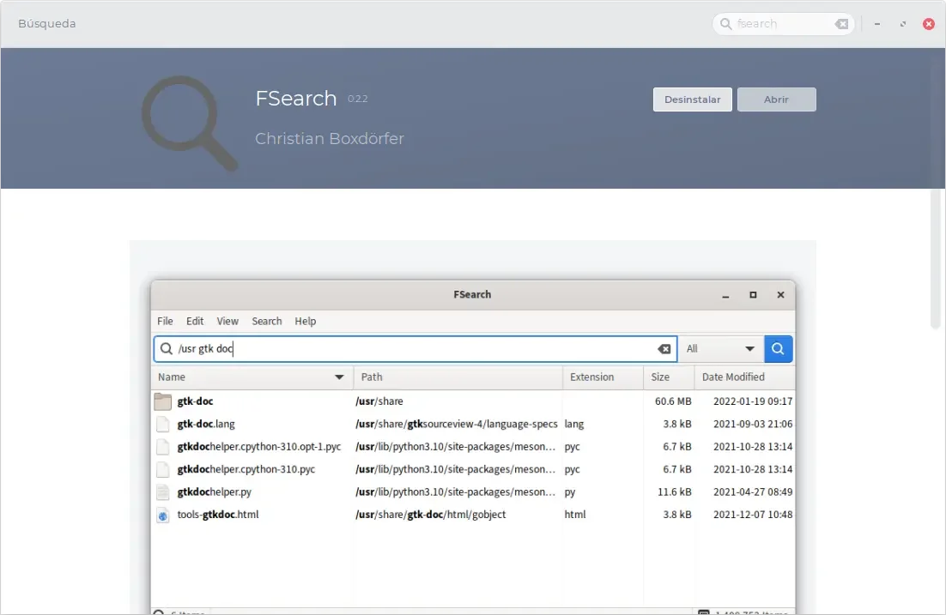Click the tools-gtkdoc.html globe icon

tap(163, 515)
